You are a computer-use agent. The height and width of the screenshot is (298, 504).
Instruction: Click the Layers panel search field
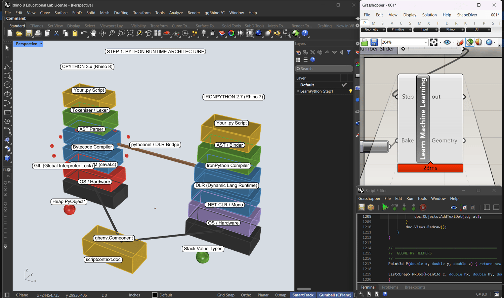pyautogui.click(x=324, y=69)
